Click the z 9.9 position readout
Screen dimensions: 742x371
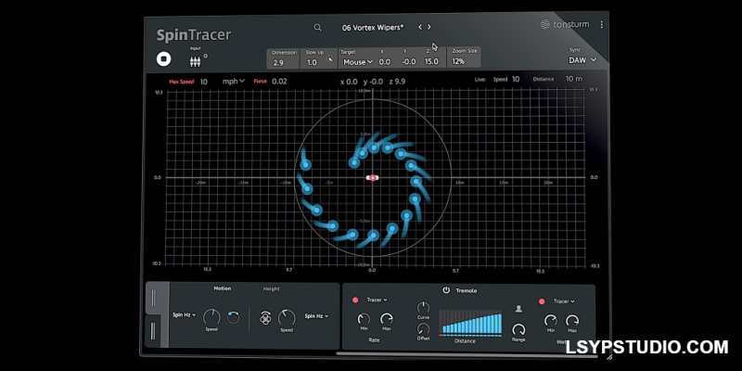pyautogui.click(x=397, y=82)
